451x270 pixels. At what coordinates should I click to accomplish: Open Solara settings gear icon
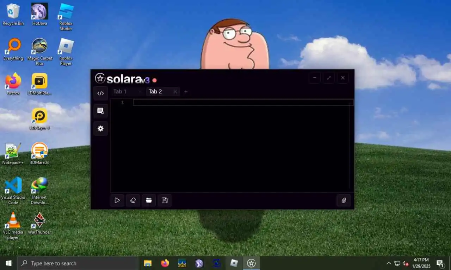[x=100, y=129]
